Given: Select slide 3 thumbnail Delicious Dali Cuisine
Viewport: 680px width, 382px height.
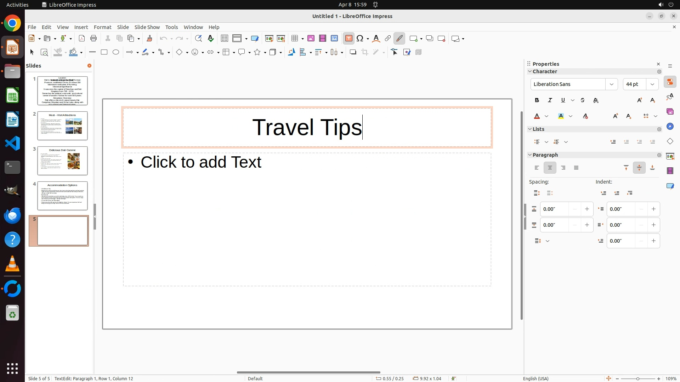Looking at the screenshot, I should (x=62, y=161).
